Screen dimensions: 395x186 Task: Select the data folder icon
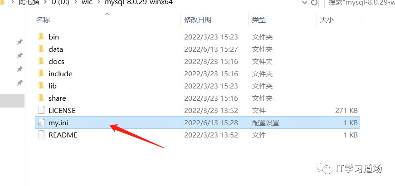[41, 49]
